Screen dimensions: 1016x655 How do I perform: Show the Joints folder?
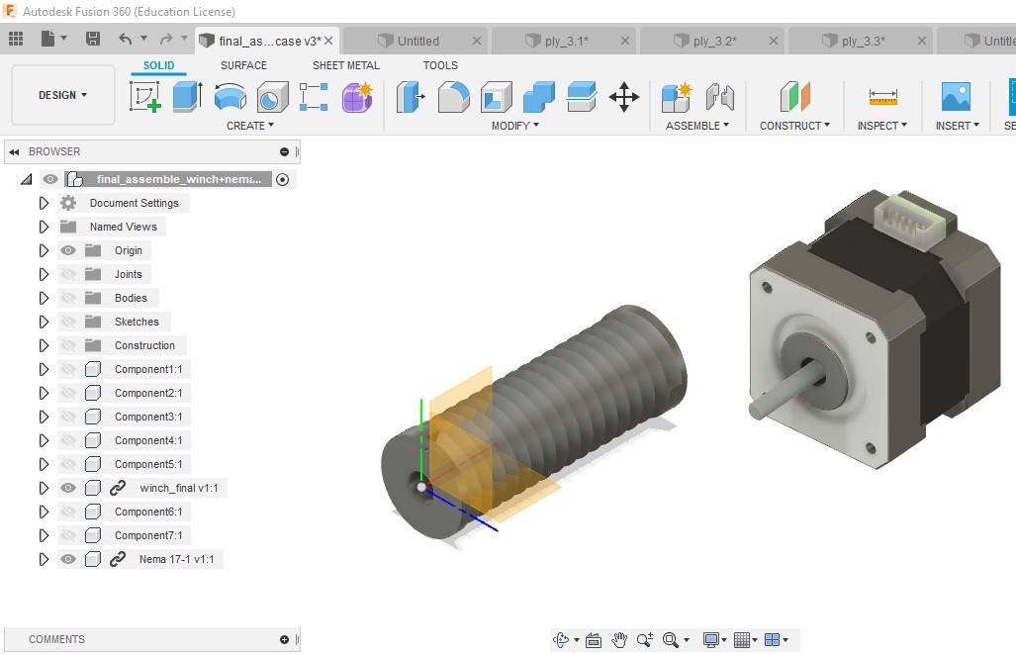68,275
